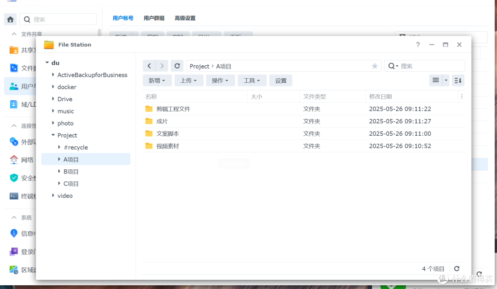This screenshot has height=289, width=497.
Task: Select the 2025-05-26 09:10:52 date cell
Action: pos(400,146)
